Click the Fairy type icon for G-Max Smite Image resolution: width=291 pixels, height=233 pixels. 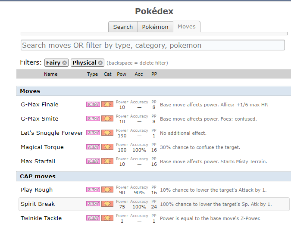93,118
